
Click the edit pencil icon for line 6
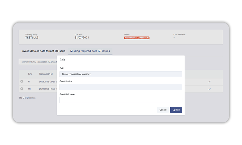pos(210,82)
